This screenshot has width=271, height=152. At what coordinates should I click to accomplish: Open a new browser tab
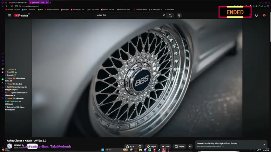pos(50,3)
